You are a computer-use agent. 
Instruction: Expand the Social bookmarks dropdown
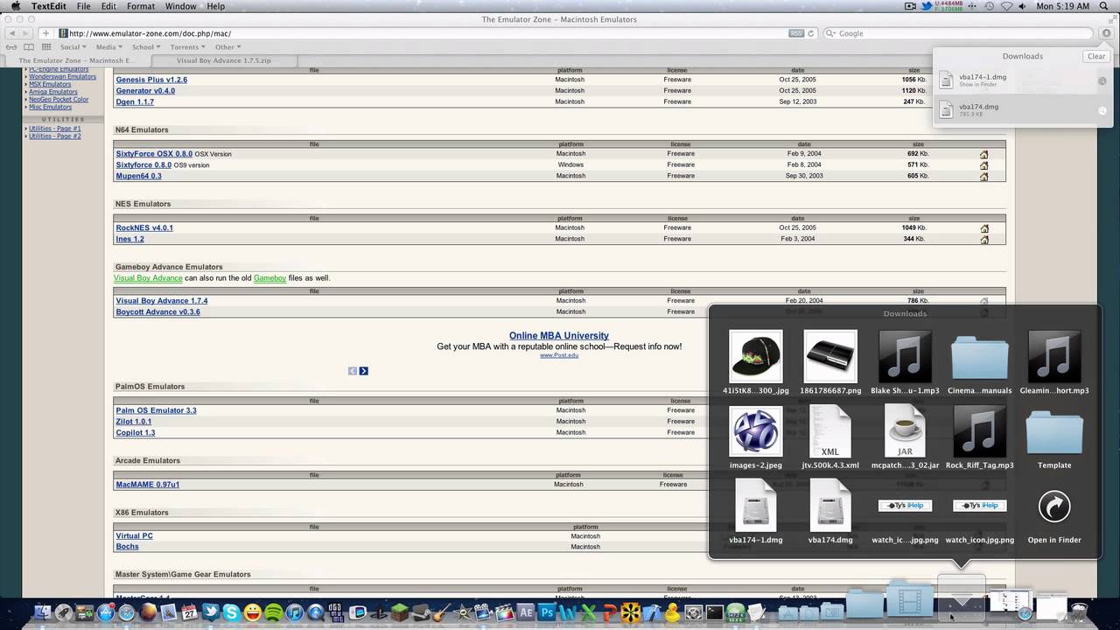73,47
